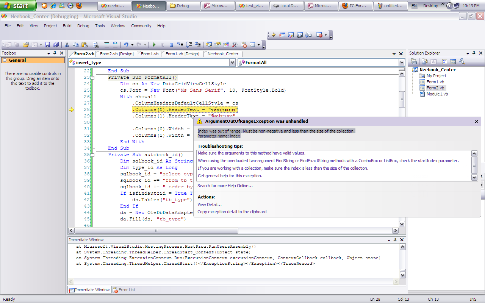The height and width of the screenshot is (303, 485).
Task: Open Error List from main toolbar
Action: click(244, 45)
